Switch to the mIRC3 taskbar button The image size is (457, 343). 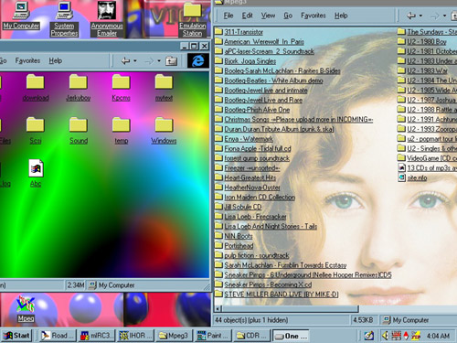point(97,336)
